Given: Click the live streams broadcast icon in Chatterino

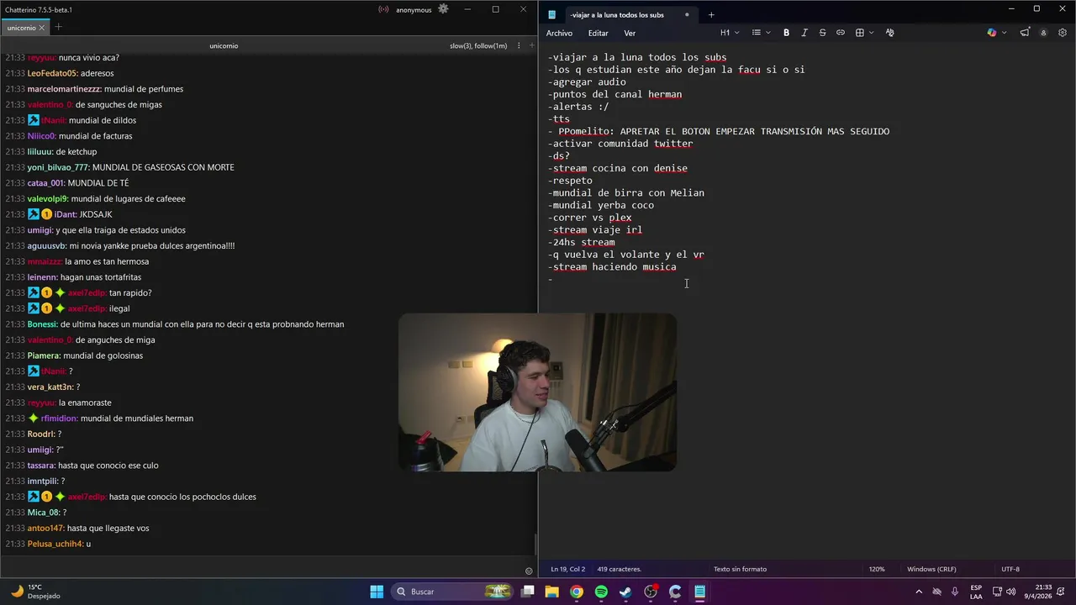Looking at the screenshot, I should pos(383,10).
